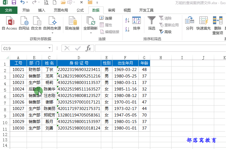Screen dimensions: 226x149
Task: Sort ascending with the A-Z icon
Action: click(x=127, y=20)
